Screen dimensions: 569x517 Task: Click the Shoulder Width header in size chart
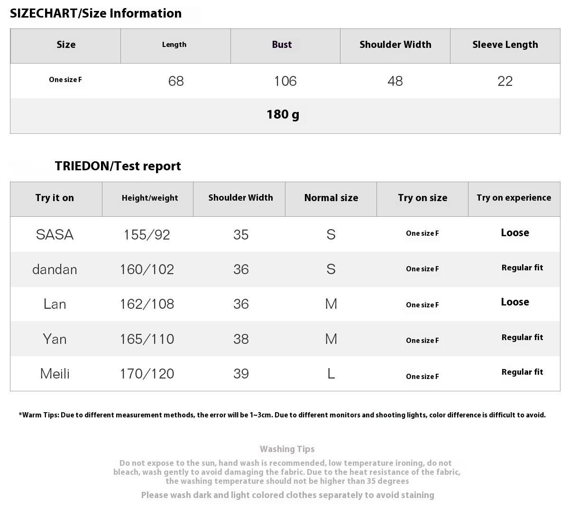coord(395,46)
